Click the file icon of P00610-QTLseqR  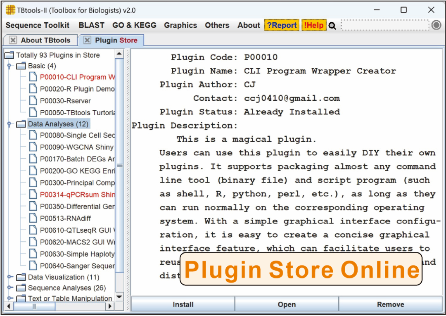(x=33, y=230)
